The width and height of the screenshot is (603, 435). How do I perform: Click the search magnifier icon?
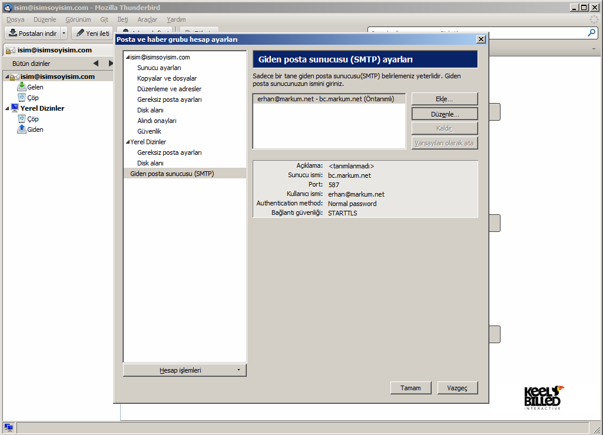pyautogui.click(x=591, y=33)
